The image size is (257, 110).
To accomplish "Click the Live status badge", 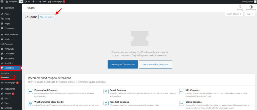I will pyautogui.click(x=21, y=2).
